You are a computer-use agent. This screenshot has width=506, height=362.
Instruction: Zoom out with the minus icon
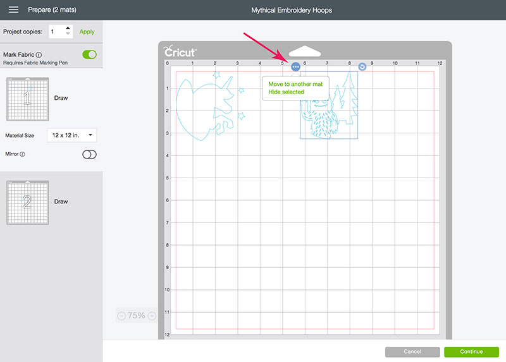[x=121, y=316]
